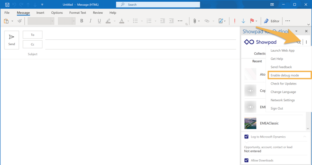The width and height of the screenshot is (312, 165).
Task: Open ribbon overflow ellipsis after Editor
Action: tap(288, 21)
